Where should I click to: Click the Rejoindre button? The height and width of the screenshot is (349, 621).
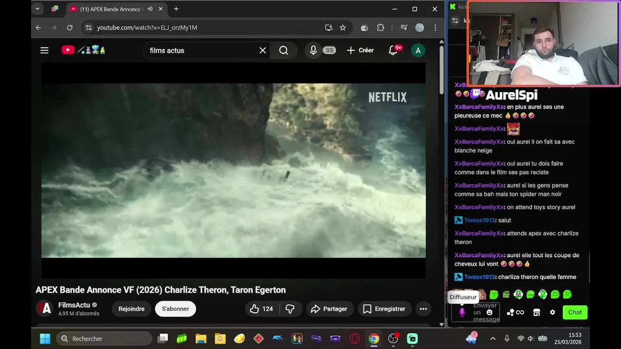131,309
